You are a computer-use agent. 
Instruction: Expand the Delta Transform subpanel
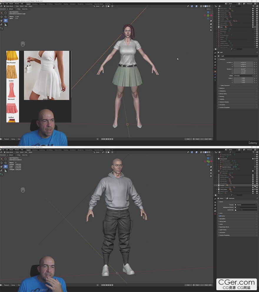[225, 85]
